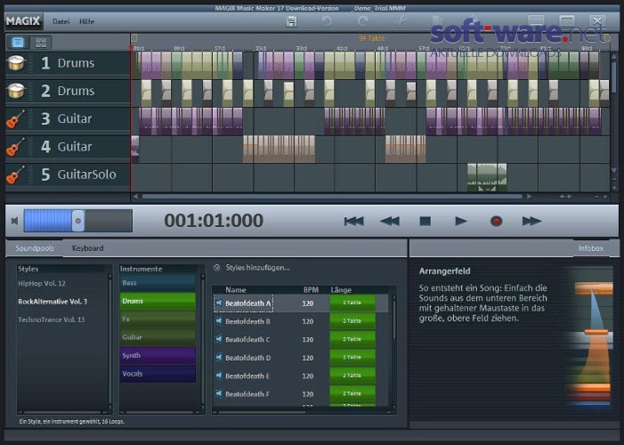624x445 pixels.
Task: Click the horizontal arranger scrollbar
Action: (x=332, y=196)
